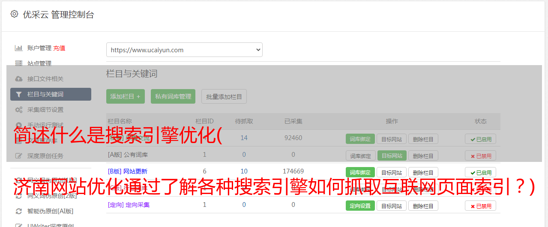Toggle the 已启用 status of 网站更新
Screen dimensions: 548x227
click(x=481, y=172)
